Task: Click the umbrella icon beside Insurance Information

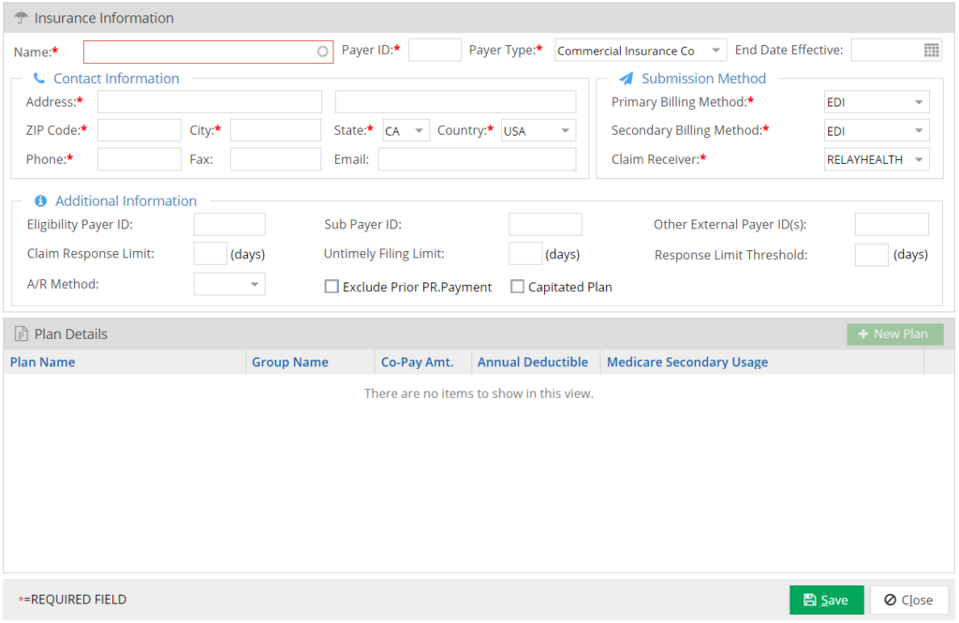Action: [22, 17]
